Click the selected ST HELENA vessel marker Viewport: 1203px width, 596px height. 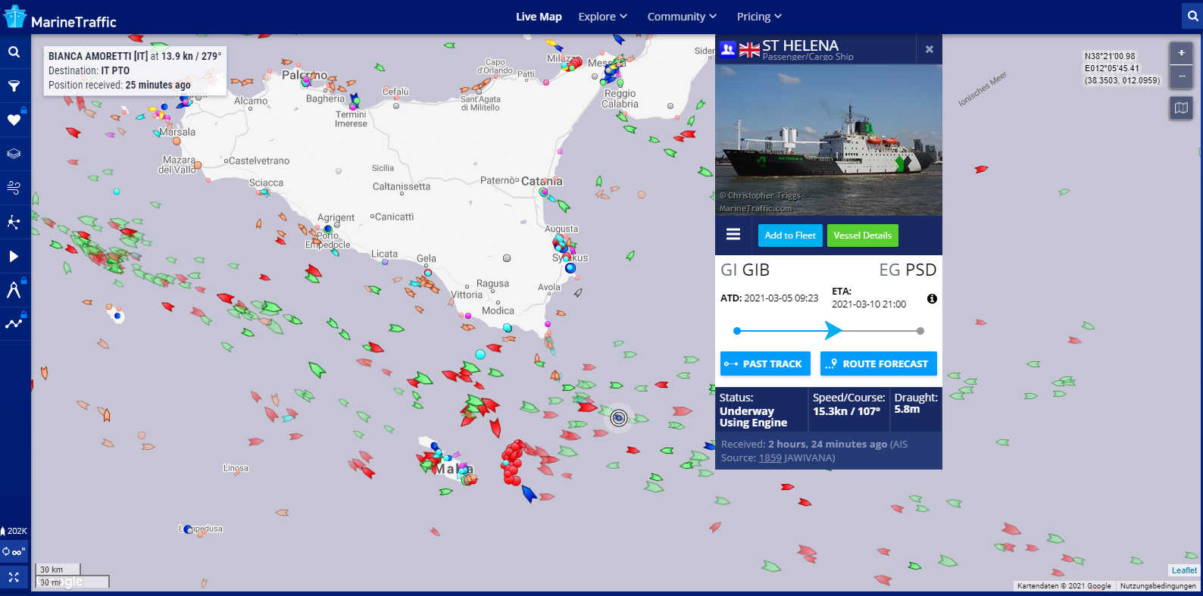coord(619,418)
